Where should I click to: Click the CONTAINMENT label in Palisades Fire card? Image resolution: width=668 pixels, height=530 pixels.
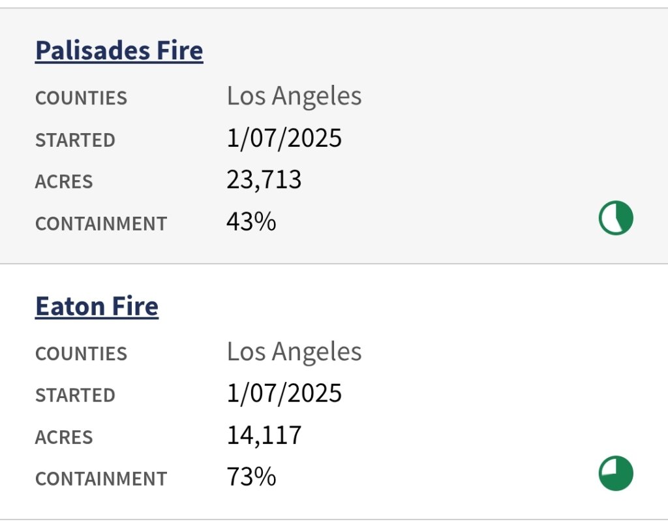coord(101,224)
